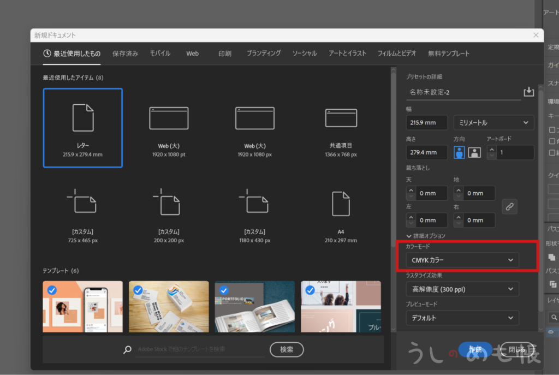559x375 pixels.
Task: Switch to the モバイル tab
Action: pos(160,53)
